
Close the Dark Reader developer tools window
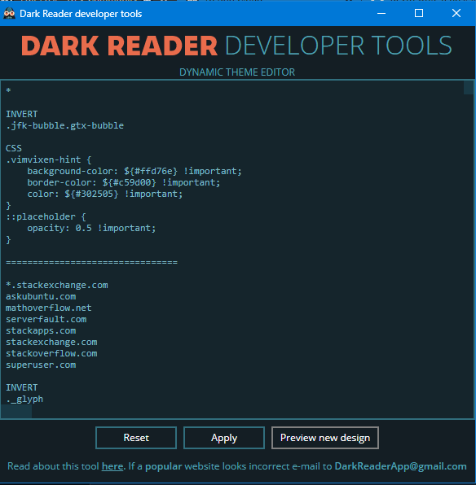(x=456, y=13)
